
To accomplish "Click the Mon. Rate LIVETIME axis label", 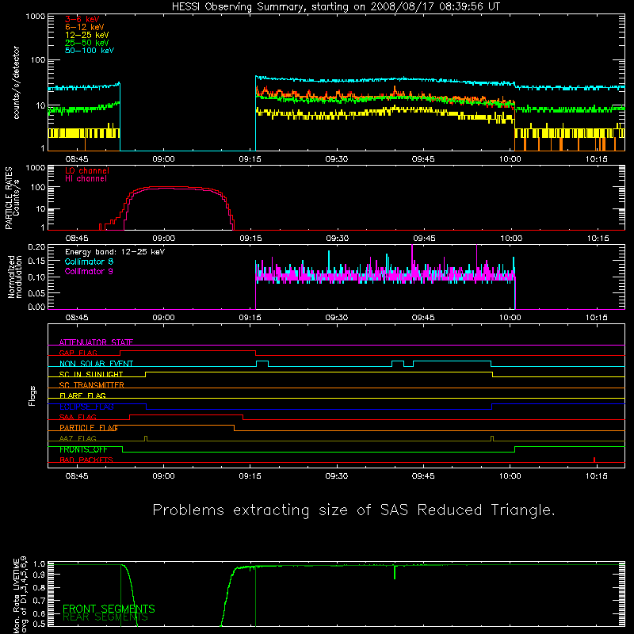I will (x=16, y=595).
